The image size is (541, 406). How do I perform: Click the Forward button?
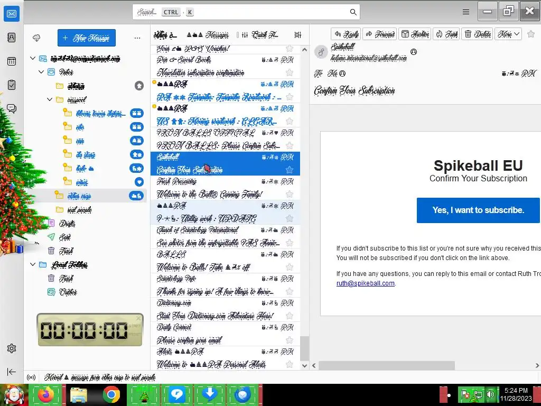pos(380,34)
